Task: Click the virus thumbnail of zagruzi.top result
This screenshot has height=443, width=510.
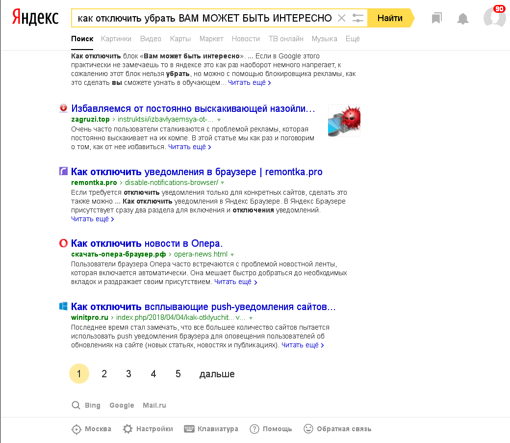Action: click(x=344, y=120)
